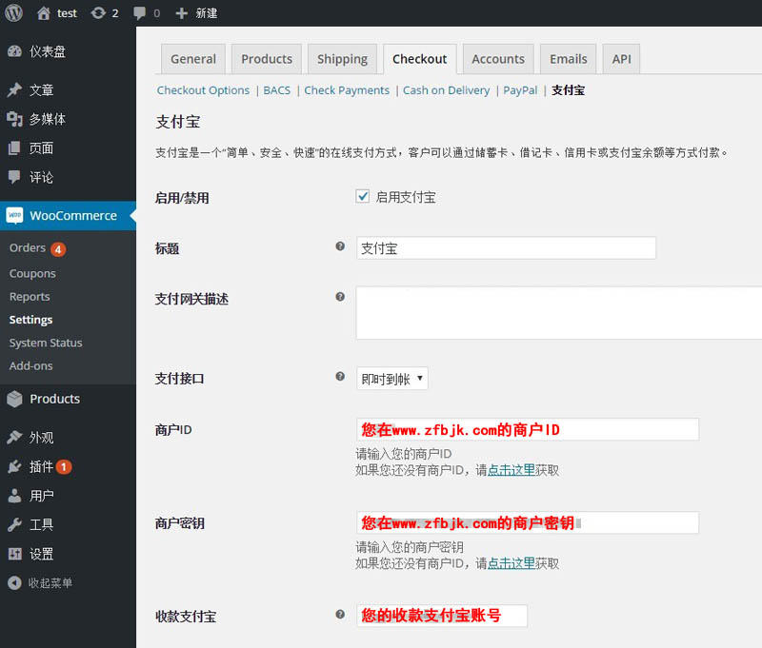The image size is (762, 648).
Task: Switch to the Accounts tab
Action: (x=498, y=59)
